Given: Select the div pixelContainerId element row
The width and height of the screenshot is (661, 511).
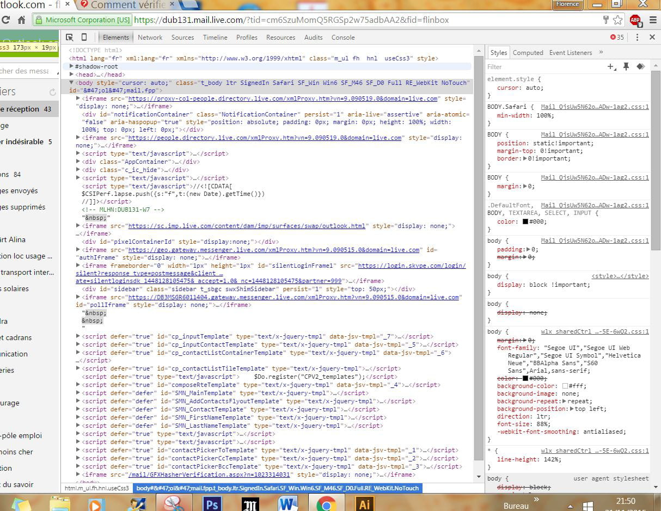Looking at the screenshot, I should pyautogui.click(x=180, y=242).
